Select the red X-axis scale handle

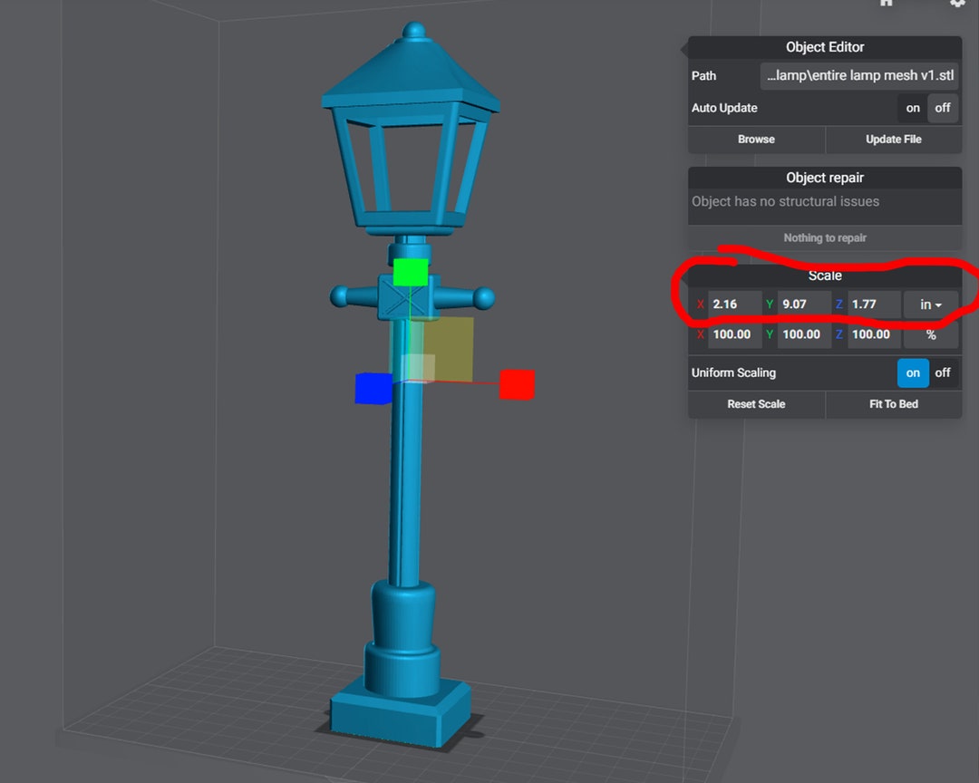(x=517, y=384)
